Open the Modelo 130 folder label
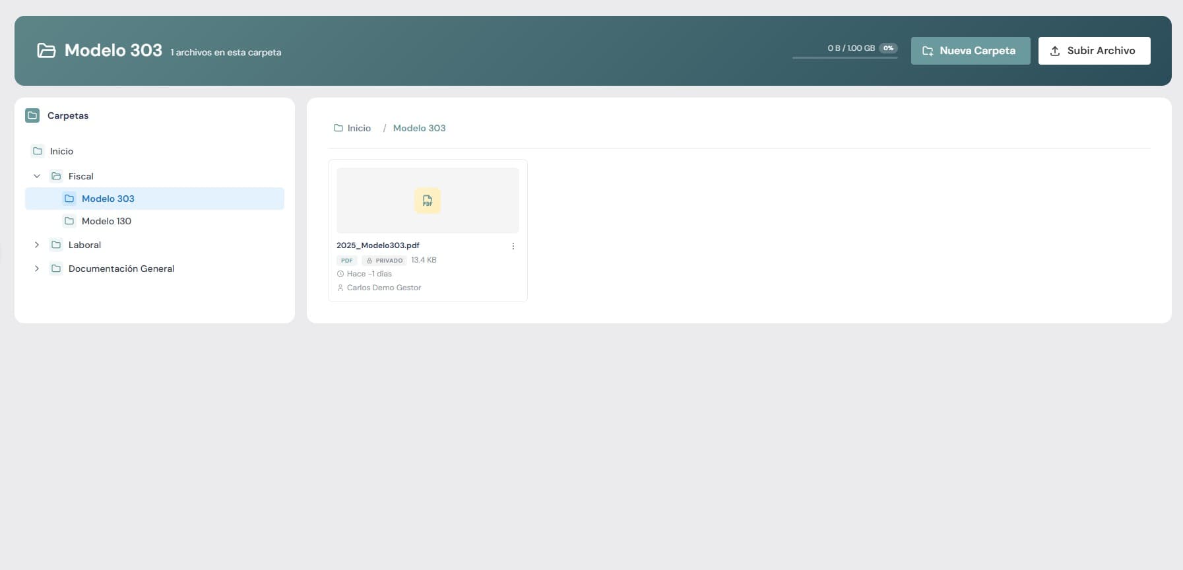 (106, 221)
